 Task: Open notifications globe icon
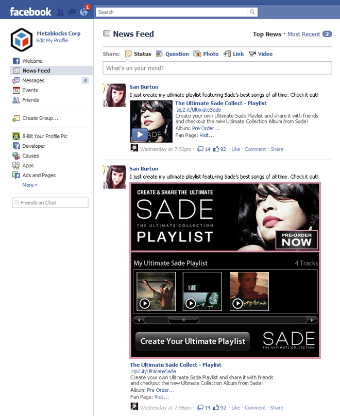[83, 12]
